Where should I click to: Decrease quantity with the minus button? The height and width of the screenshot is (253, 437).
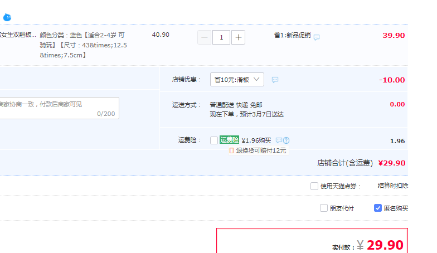[204, 37]
